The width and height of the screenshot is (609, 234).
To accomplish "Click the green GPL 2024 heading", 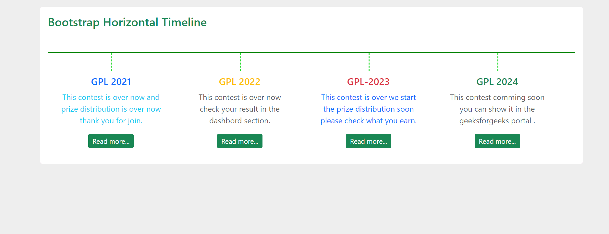I will click(497, 82).
